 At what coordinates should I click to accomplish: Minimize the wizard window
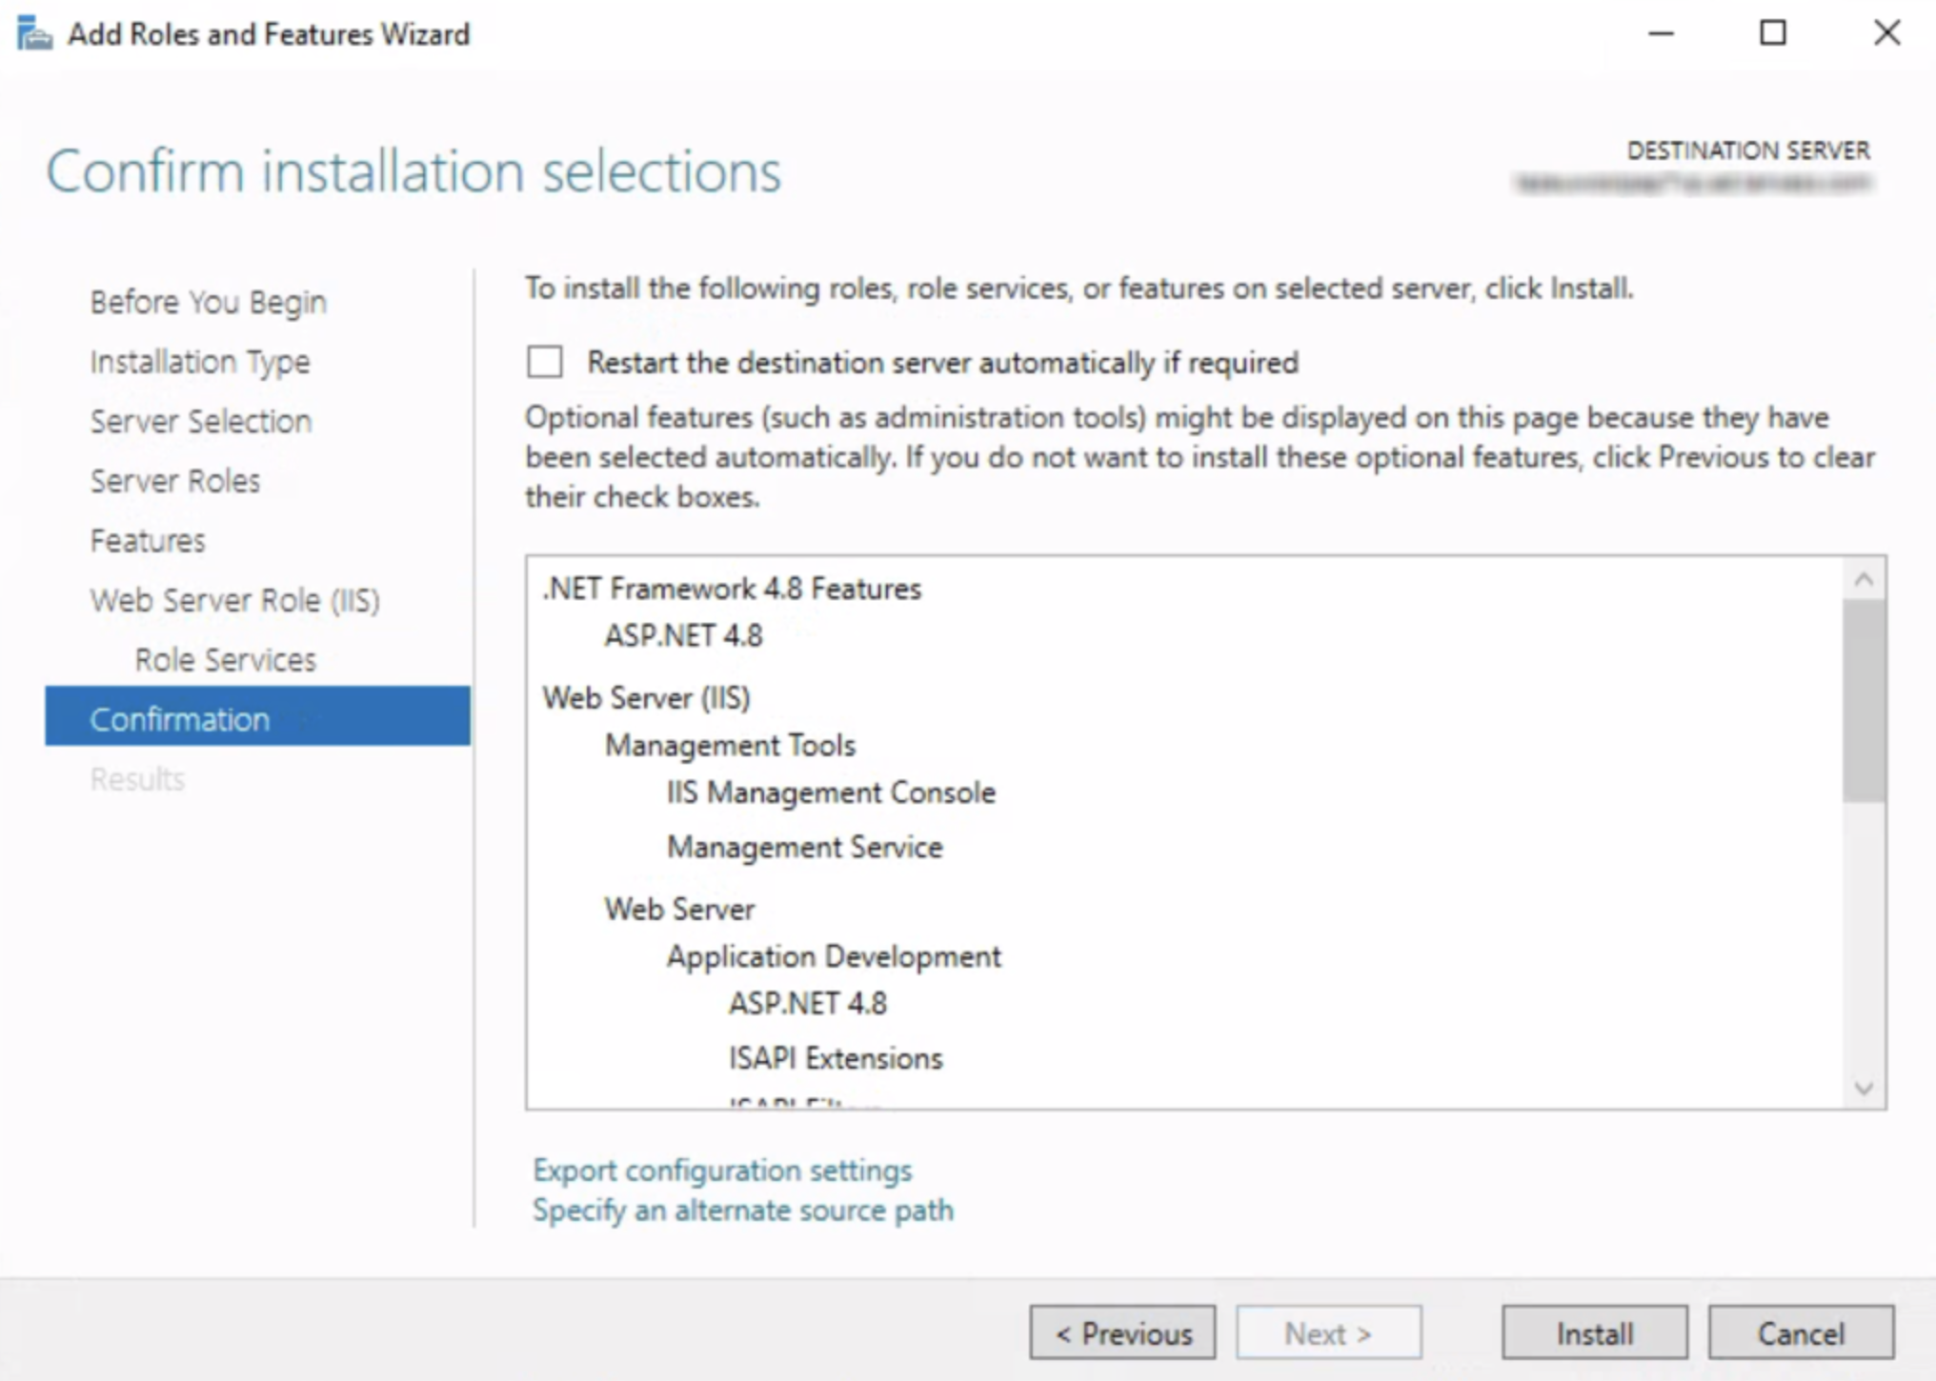[x=1661, y=34]
